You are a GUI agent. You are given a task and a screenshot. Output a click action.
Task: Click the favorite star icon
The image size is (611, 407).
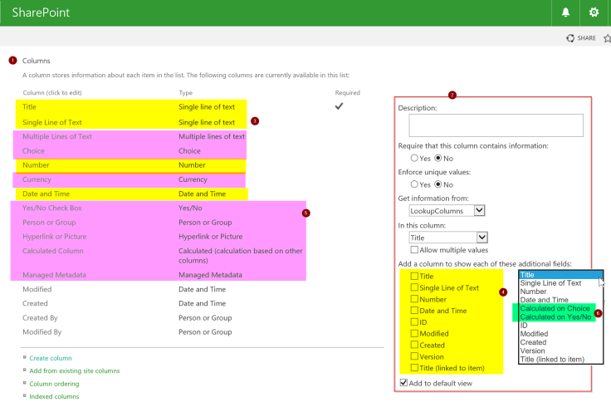607,38
